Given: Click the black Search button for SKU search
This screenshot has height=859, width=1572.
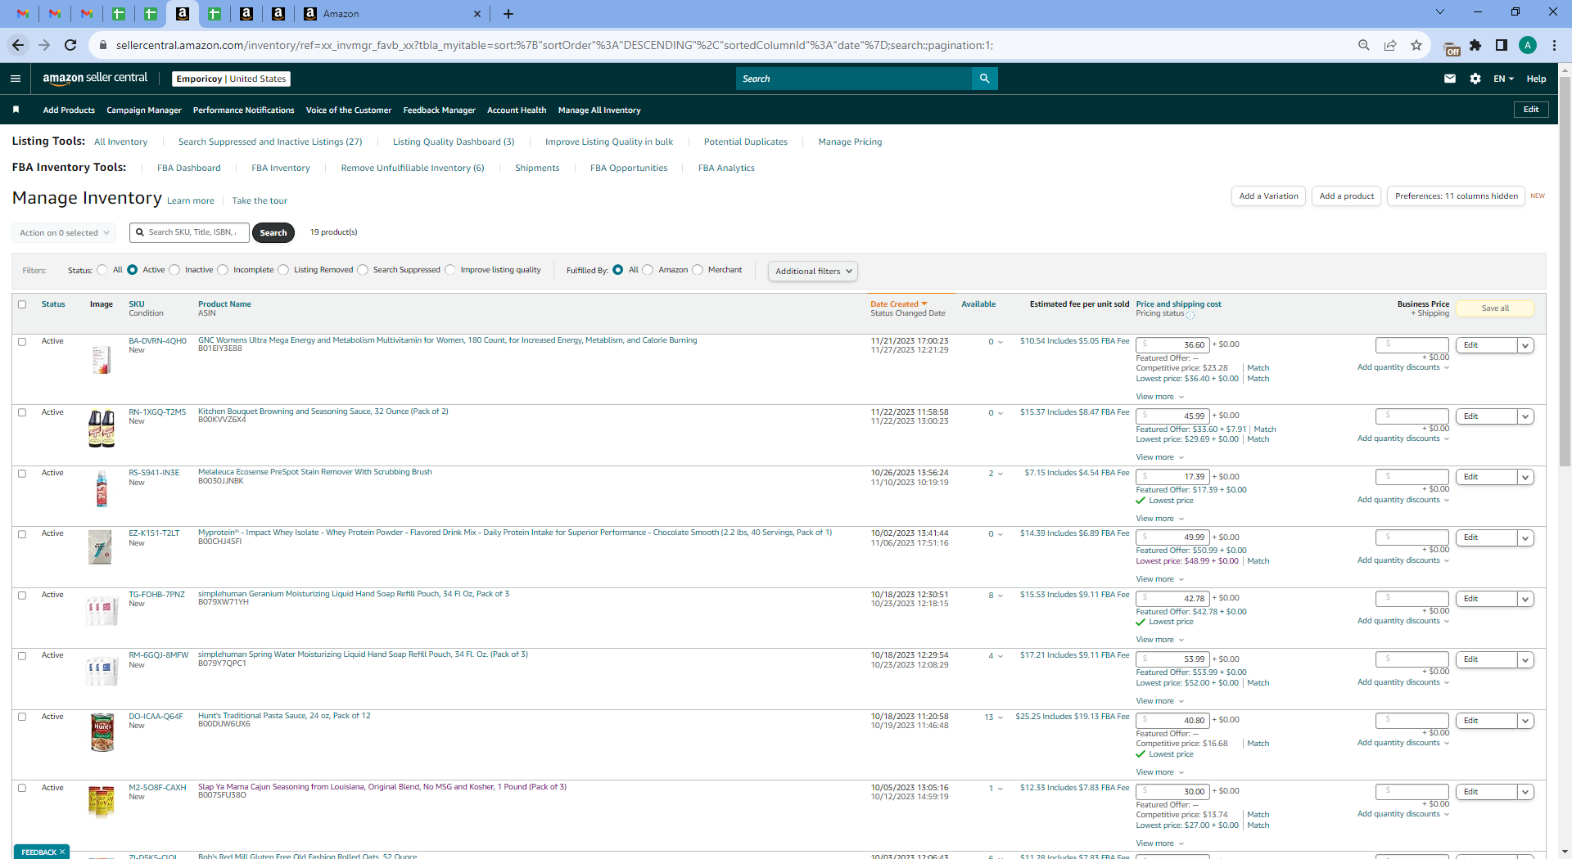Looking at the screenshot, I should (x=273, y=233).
